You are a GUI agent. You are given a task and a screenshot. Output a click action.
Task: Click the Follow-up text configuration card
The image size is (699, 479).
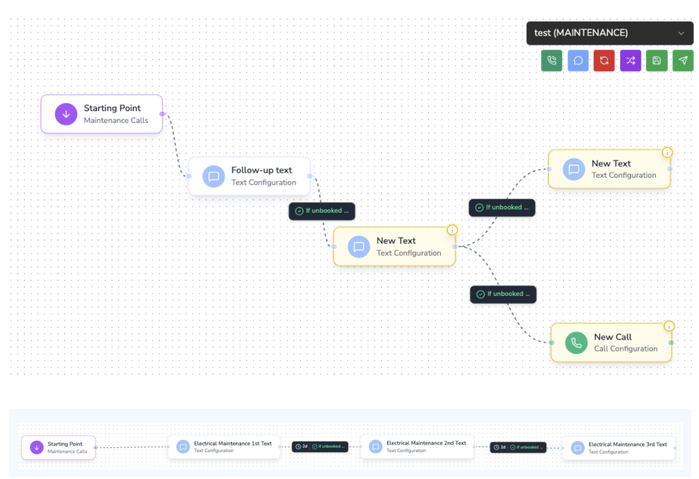click(x=249, y=176)
